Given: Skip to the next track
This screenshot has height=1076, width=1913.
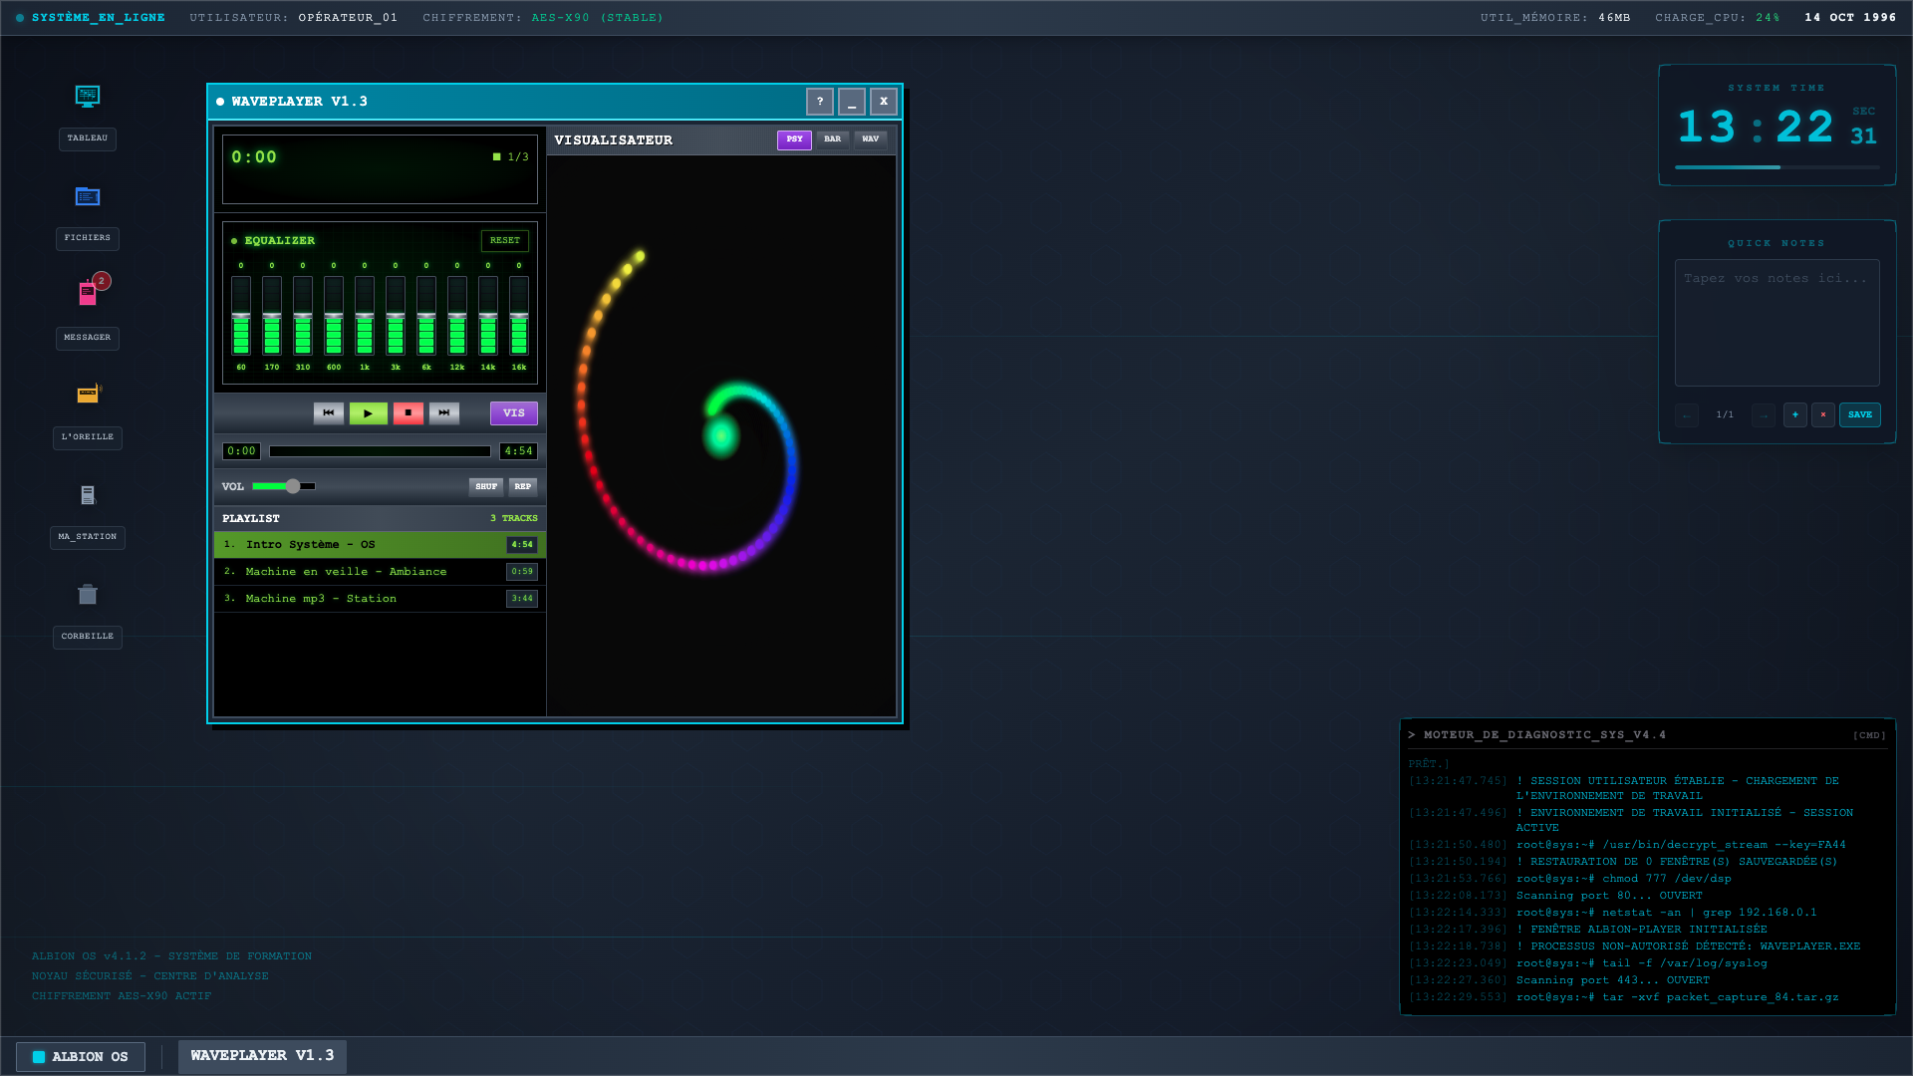Looking at the screenshot, I should coord(444,412).
